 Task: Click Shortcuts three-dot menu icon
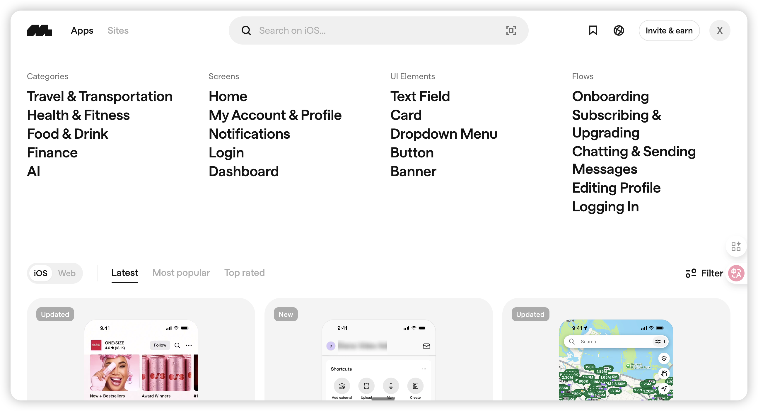pos(424,369)
